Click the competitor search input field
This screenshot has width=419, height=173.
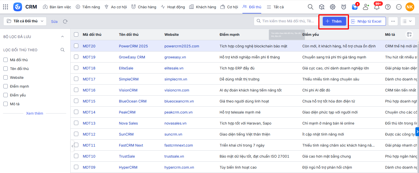[287, 21]
